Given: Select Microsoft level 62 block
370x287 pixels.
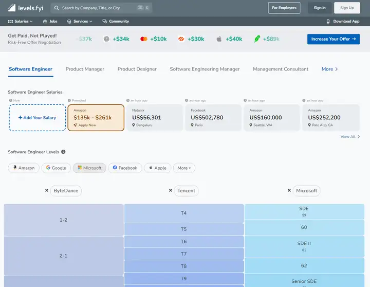Looking at the screenshot, I should 304,265.
